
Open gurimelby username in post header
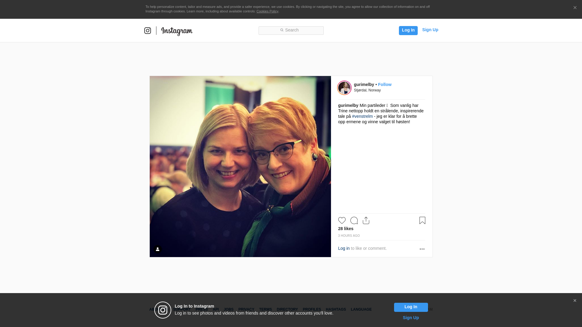tap(364, 84)
